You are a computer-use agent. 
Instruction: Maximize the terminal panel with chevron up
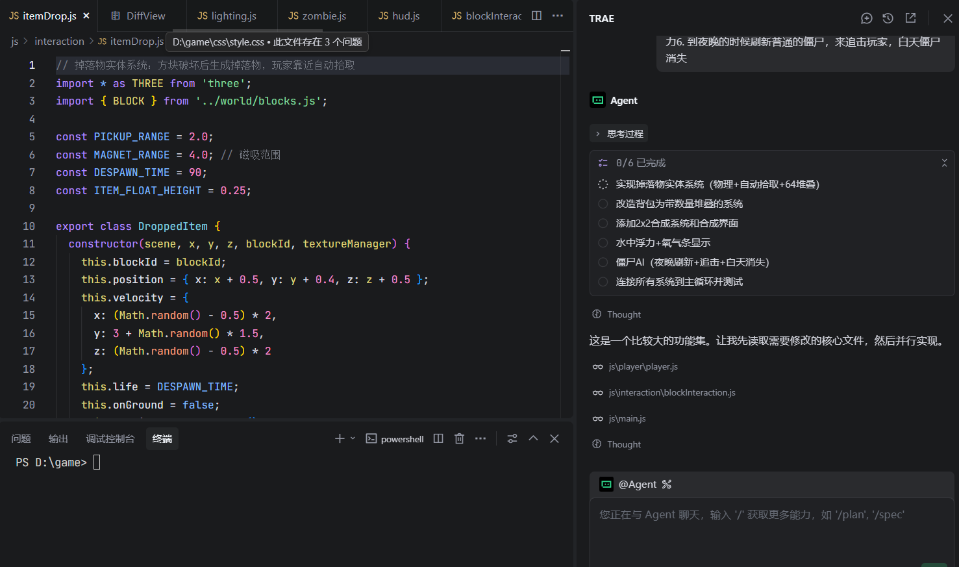click(533, 439)
